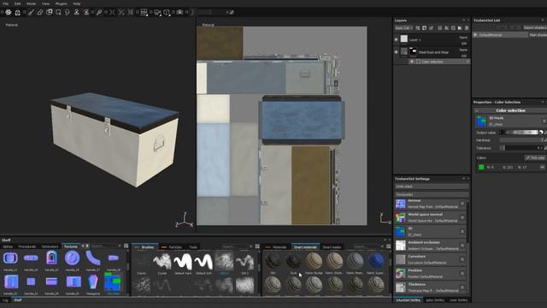Select the Clone stamp tool

tap(76, 12)
